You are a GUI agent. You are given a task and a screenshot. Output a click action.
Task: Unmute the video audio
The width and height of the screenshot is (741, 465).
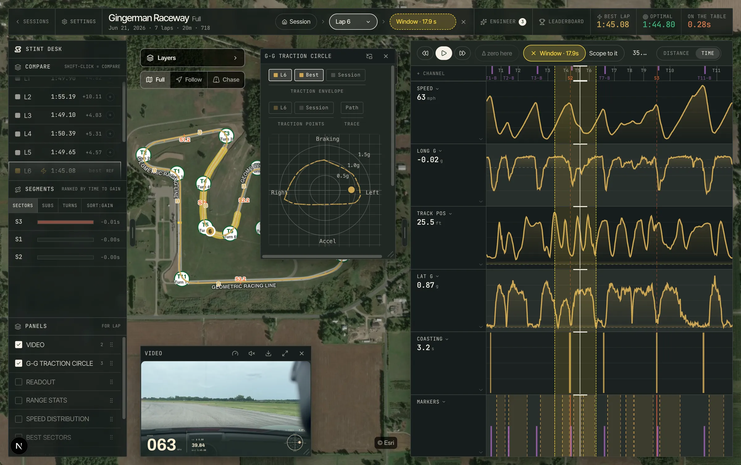click(x=252, y=353)
